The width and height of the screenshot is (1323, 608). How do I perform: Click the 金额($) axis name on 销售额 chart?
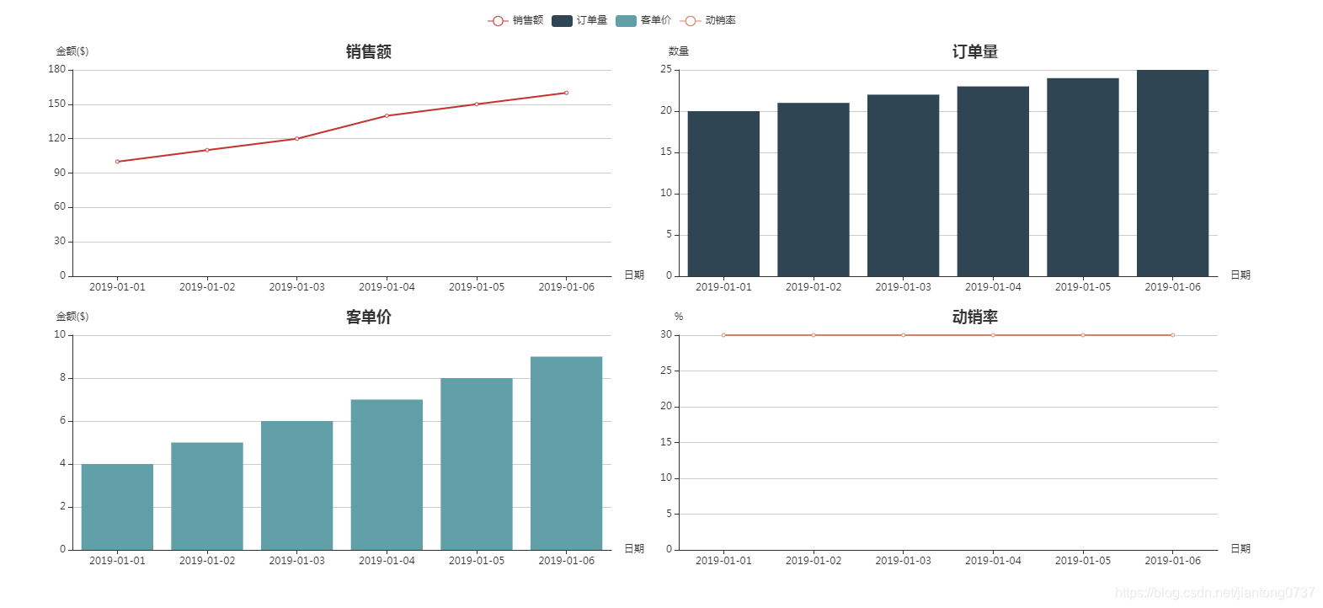point(72,51)
